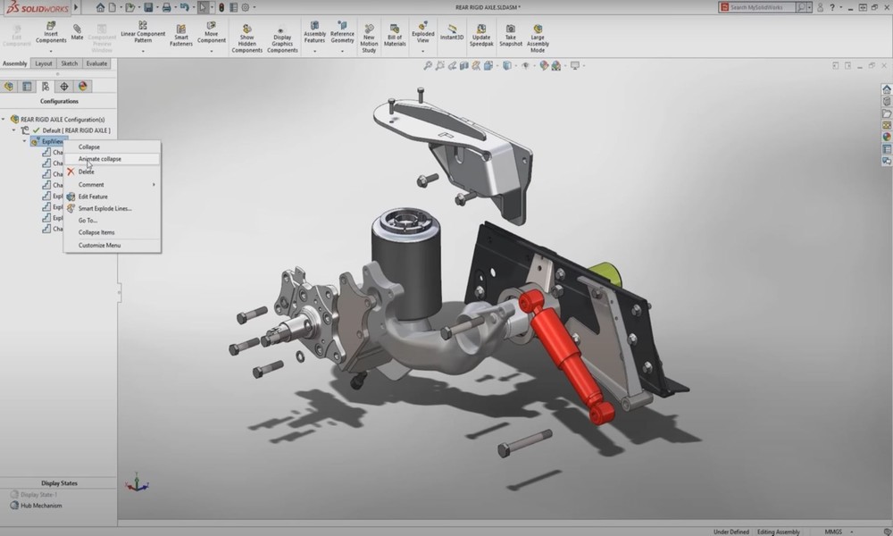893x536 pixels.
Task: Open the DisplayManager appearance color tab
Action: [x=83, y=87]
